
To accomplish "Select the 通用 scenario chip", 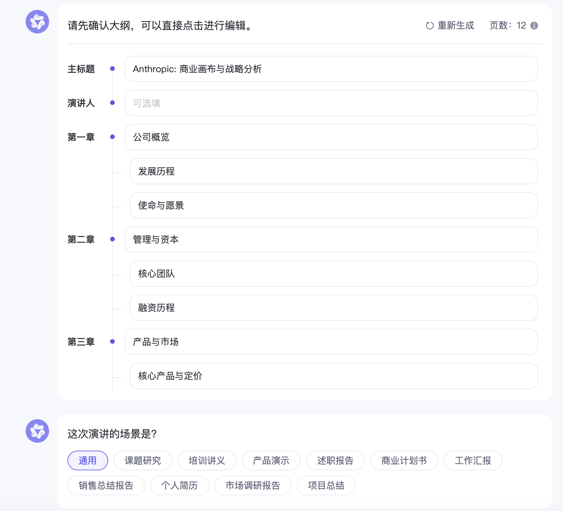I will pyautogui.click(x=88, y=460).
